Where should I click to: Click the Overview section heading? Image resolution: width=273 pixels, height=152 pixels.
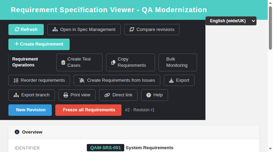click(32, 132)
